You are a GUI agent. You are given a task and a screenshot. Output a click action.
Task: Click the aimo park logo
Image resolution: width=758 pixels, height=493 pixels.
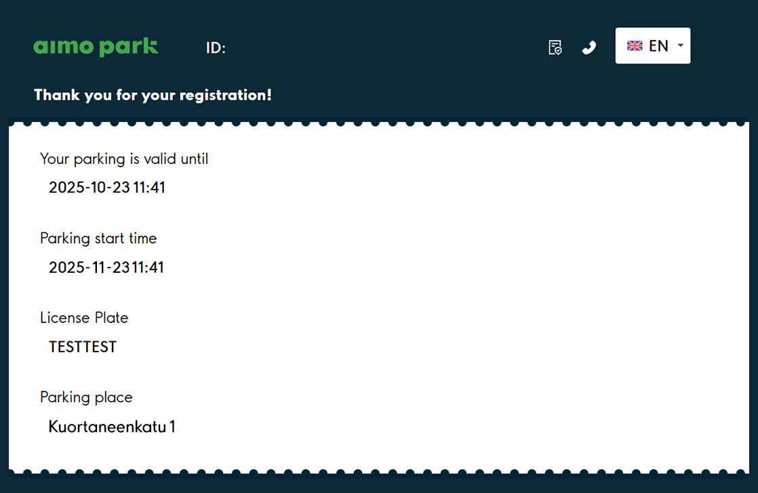(x=96, y=47)
